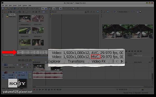156x97 pixels.
Task: Click Preview on External Monitor icon
Action: 108,12
